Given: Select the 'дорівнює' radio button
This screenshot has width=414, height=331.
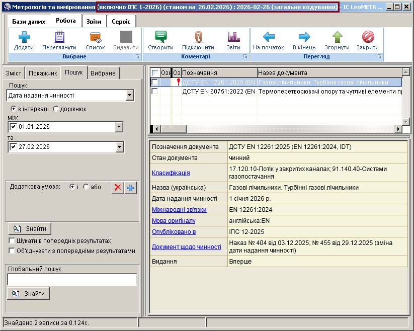Looking at the screenshot, I should click(56, 109).
